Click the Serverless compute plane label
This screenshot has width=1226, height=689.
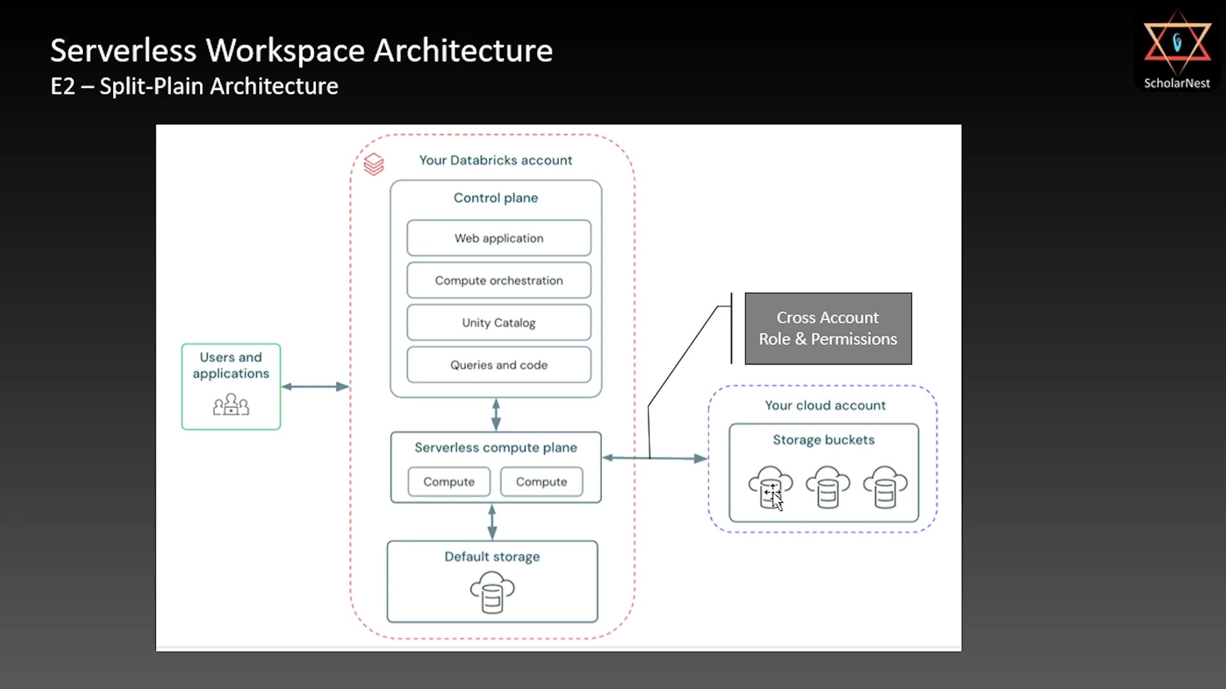click(496, 447)
